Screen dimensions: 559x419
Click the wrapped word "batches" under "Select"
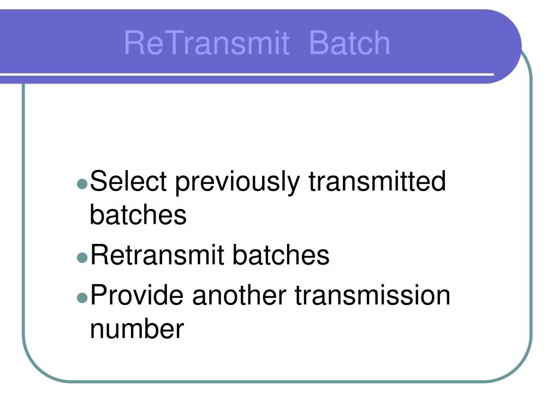click(138, 214)
